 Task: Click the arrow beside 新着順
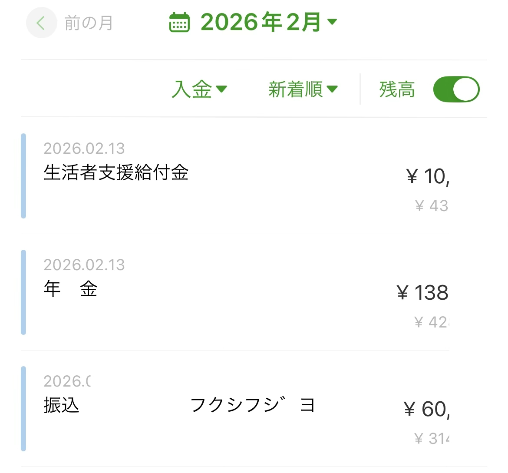332,89
